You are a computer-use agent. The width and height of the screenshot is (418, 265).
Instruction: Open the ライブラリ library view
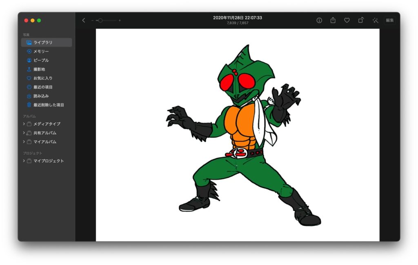pos(47,42)
